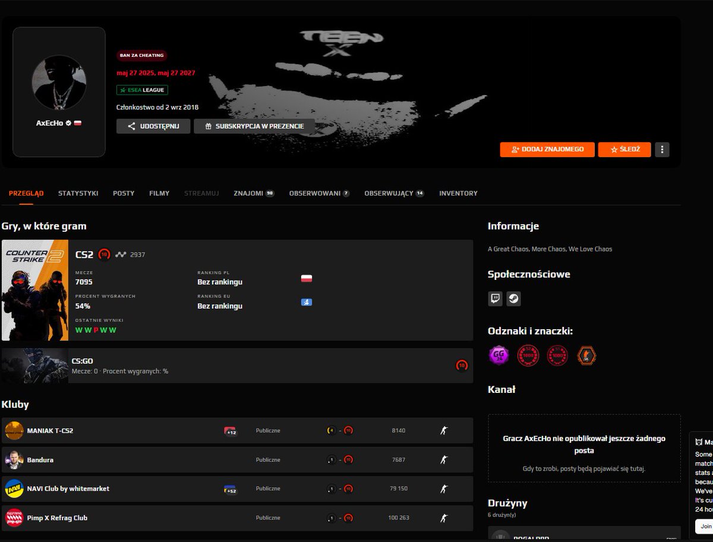Click the +12 flag badge in MANIAK row
Image resolution: width=713 pixels, height=542 pixels.
pos(231,431)
